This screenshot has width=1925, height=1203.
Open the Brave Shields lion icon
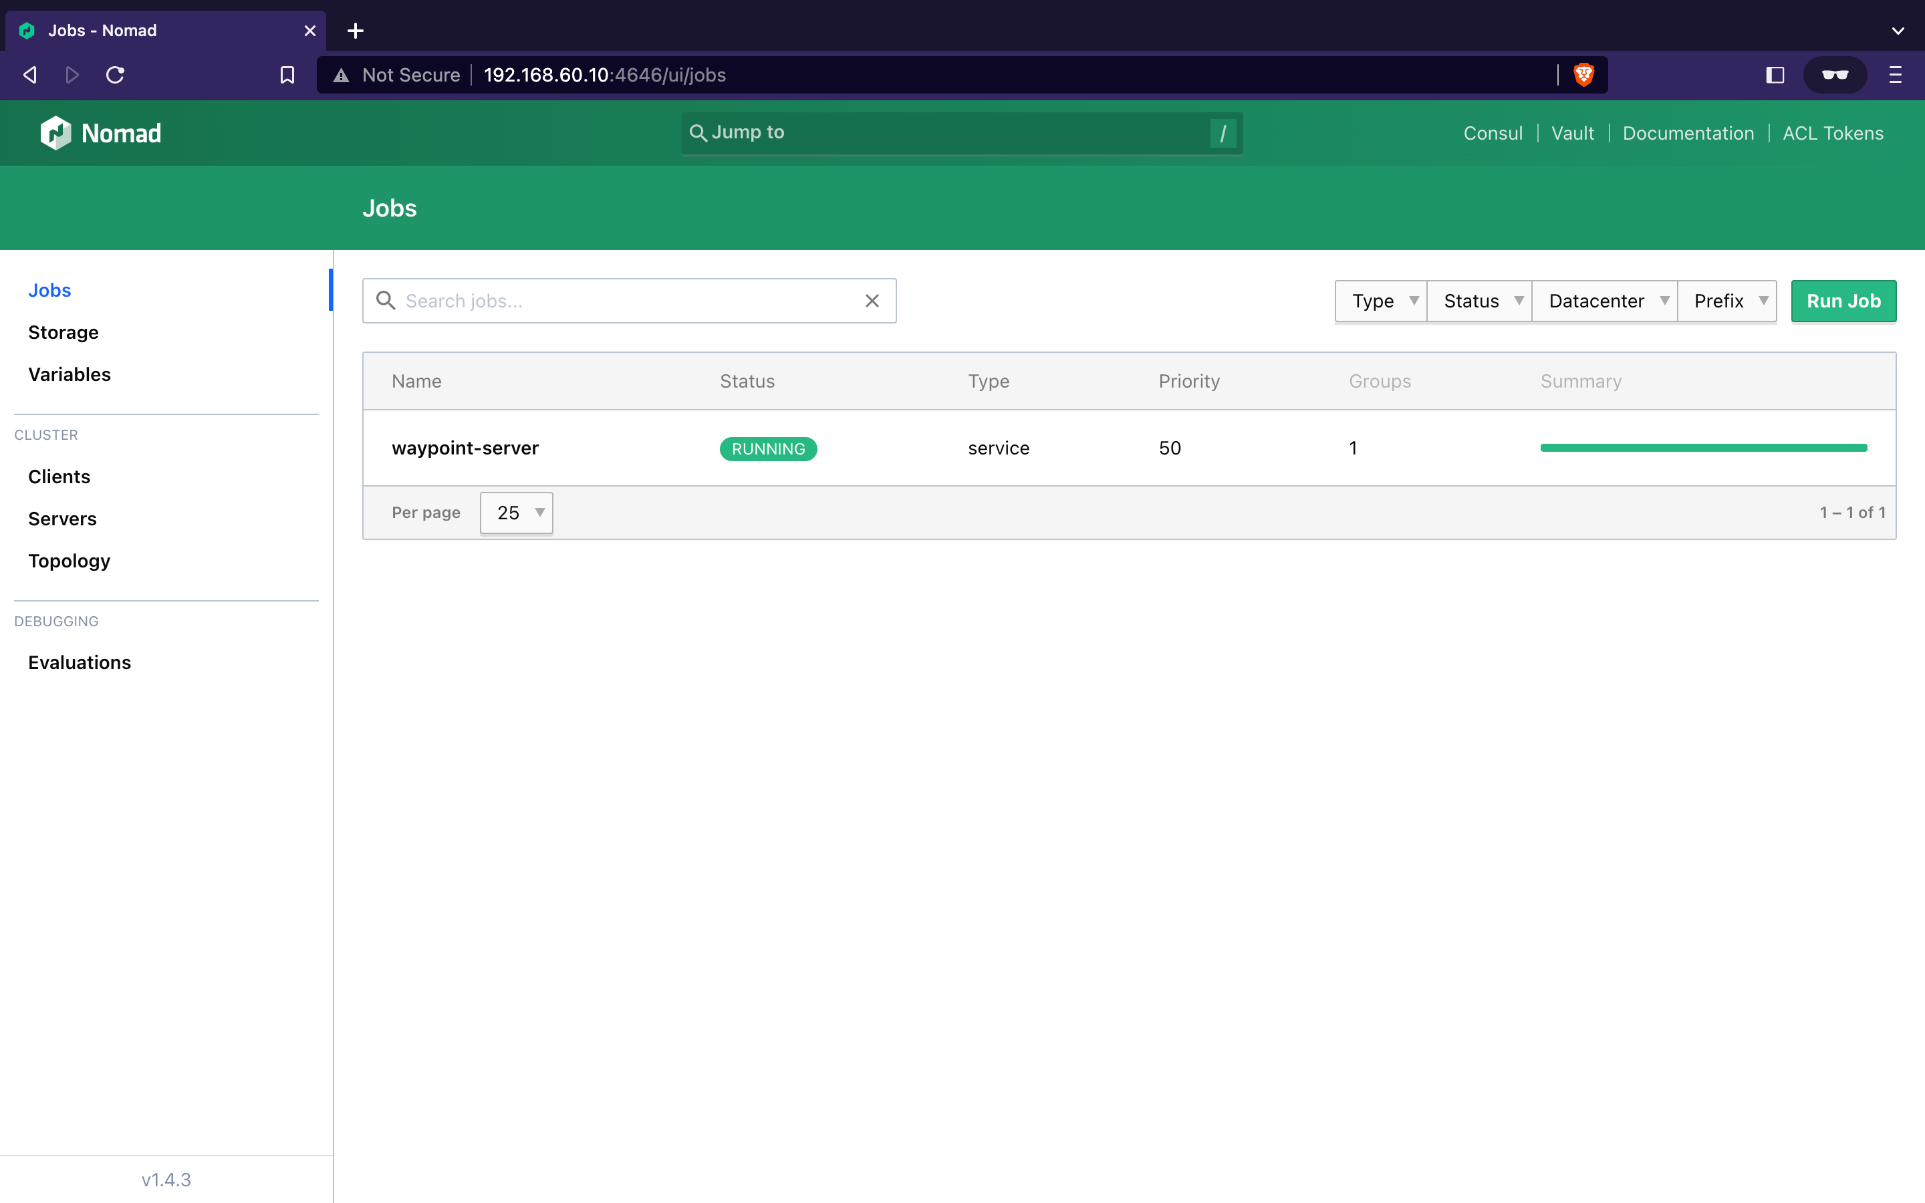[x=1583, y=75]
